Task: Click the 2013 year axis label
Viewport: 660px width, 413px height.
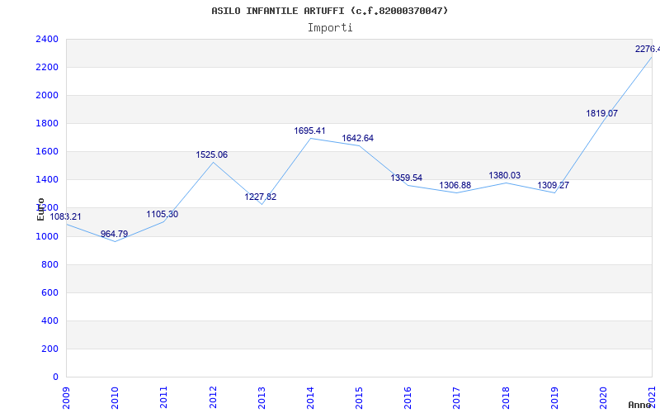Action: 262,397
